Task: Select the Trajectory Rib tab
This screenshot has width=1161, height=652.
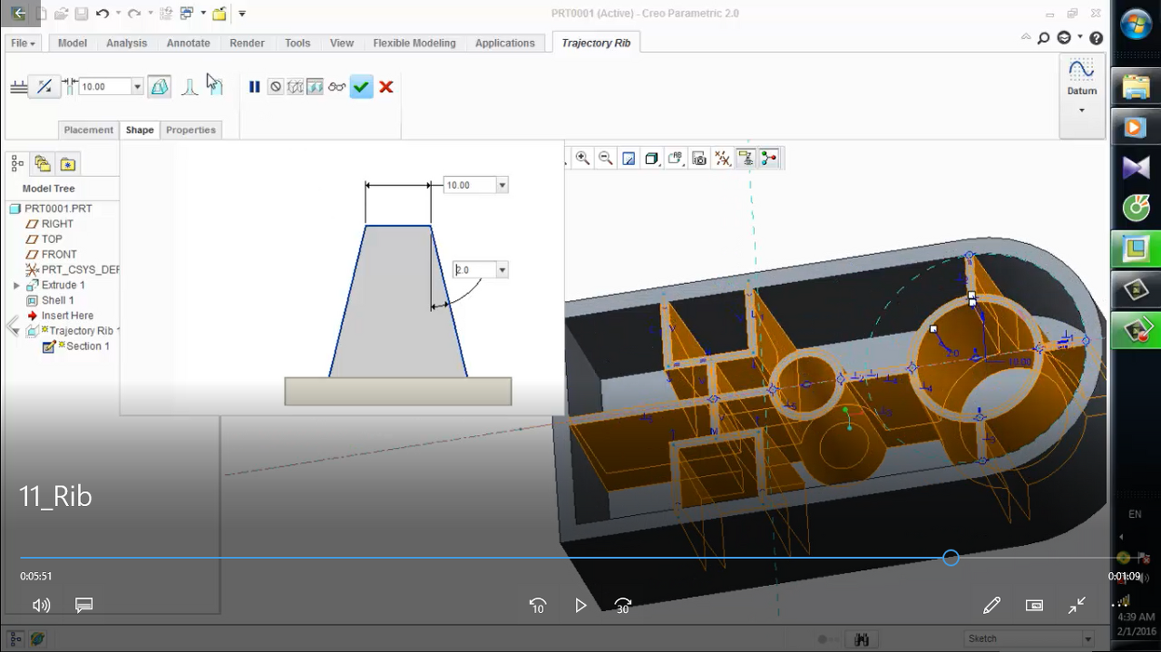Action: (596, 43)
